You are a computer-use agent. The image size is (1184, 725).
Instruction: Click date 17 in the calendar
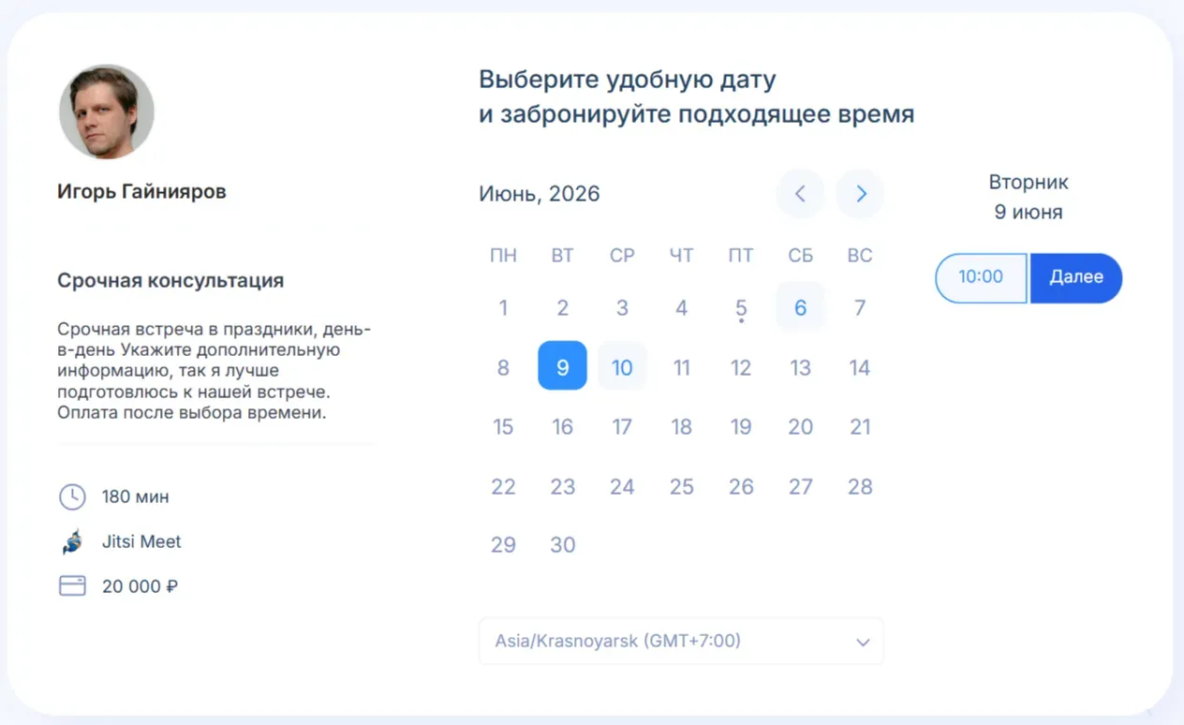(x=622, y=426)
